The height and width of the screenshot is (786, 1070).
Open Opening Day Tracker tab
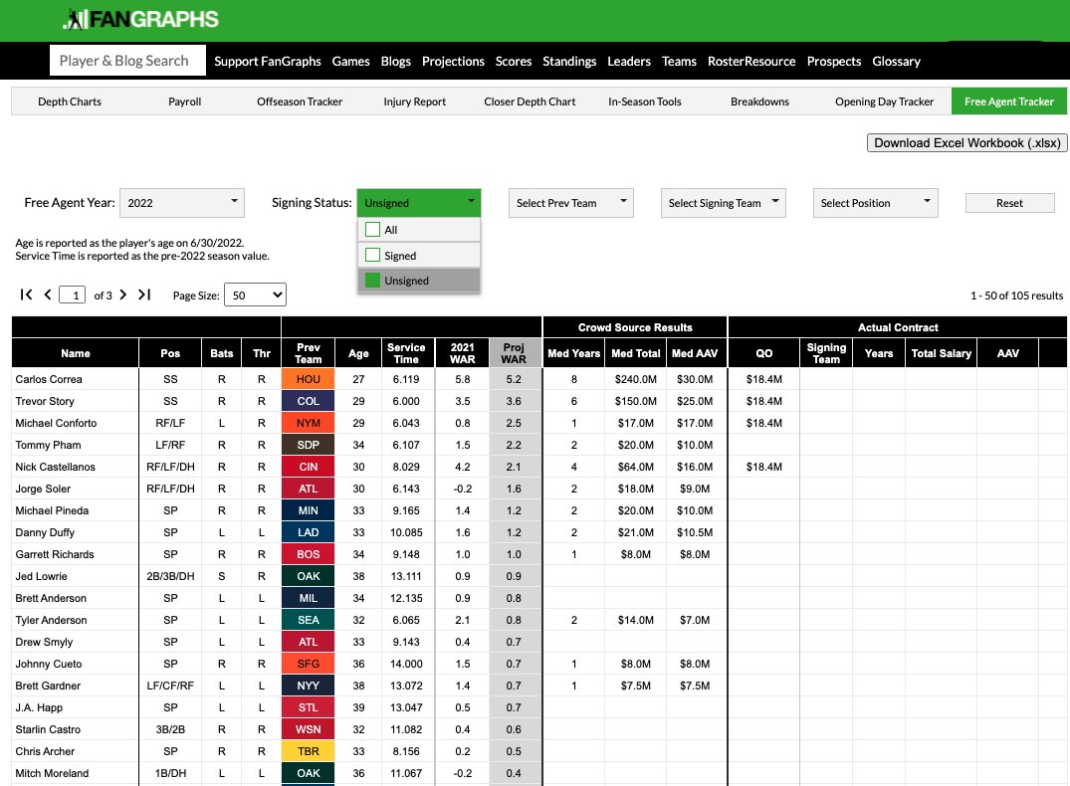pos(884,100)
